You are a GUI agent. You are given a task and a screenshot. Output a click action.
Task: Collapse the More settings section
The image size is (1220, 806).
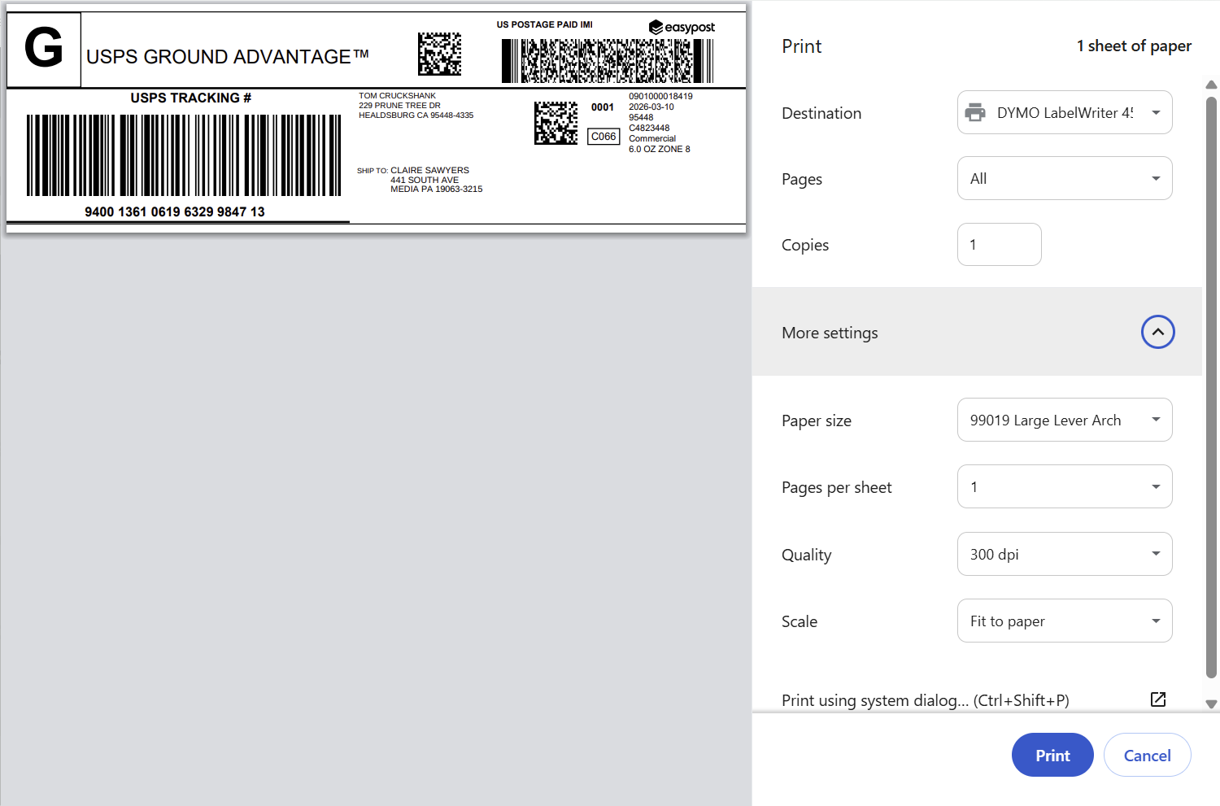click(x=1157, y=332)
